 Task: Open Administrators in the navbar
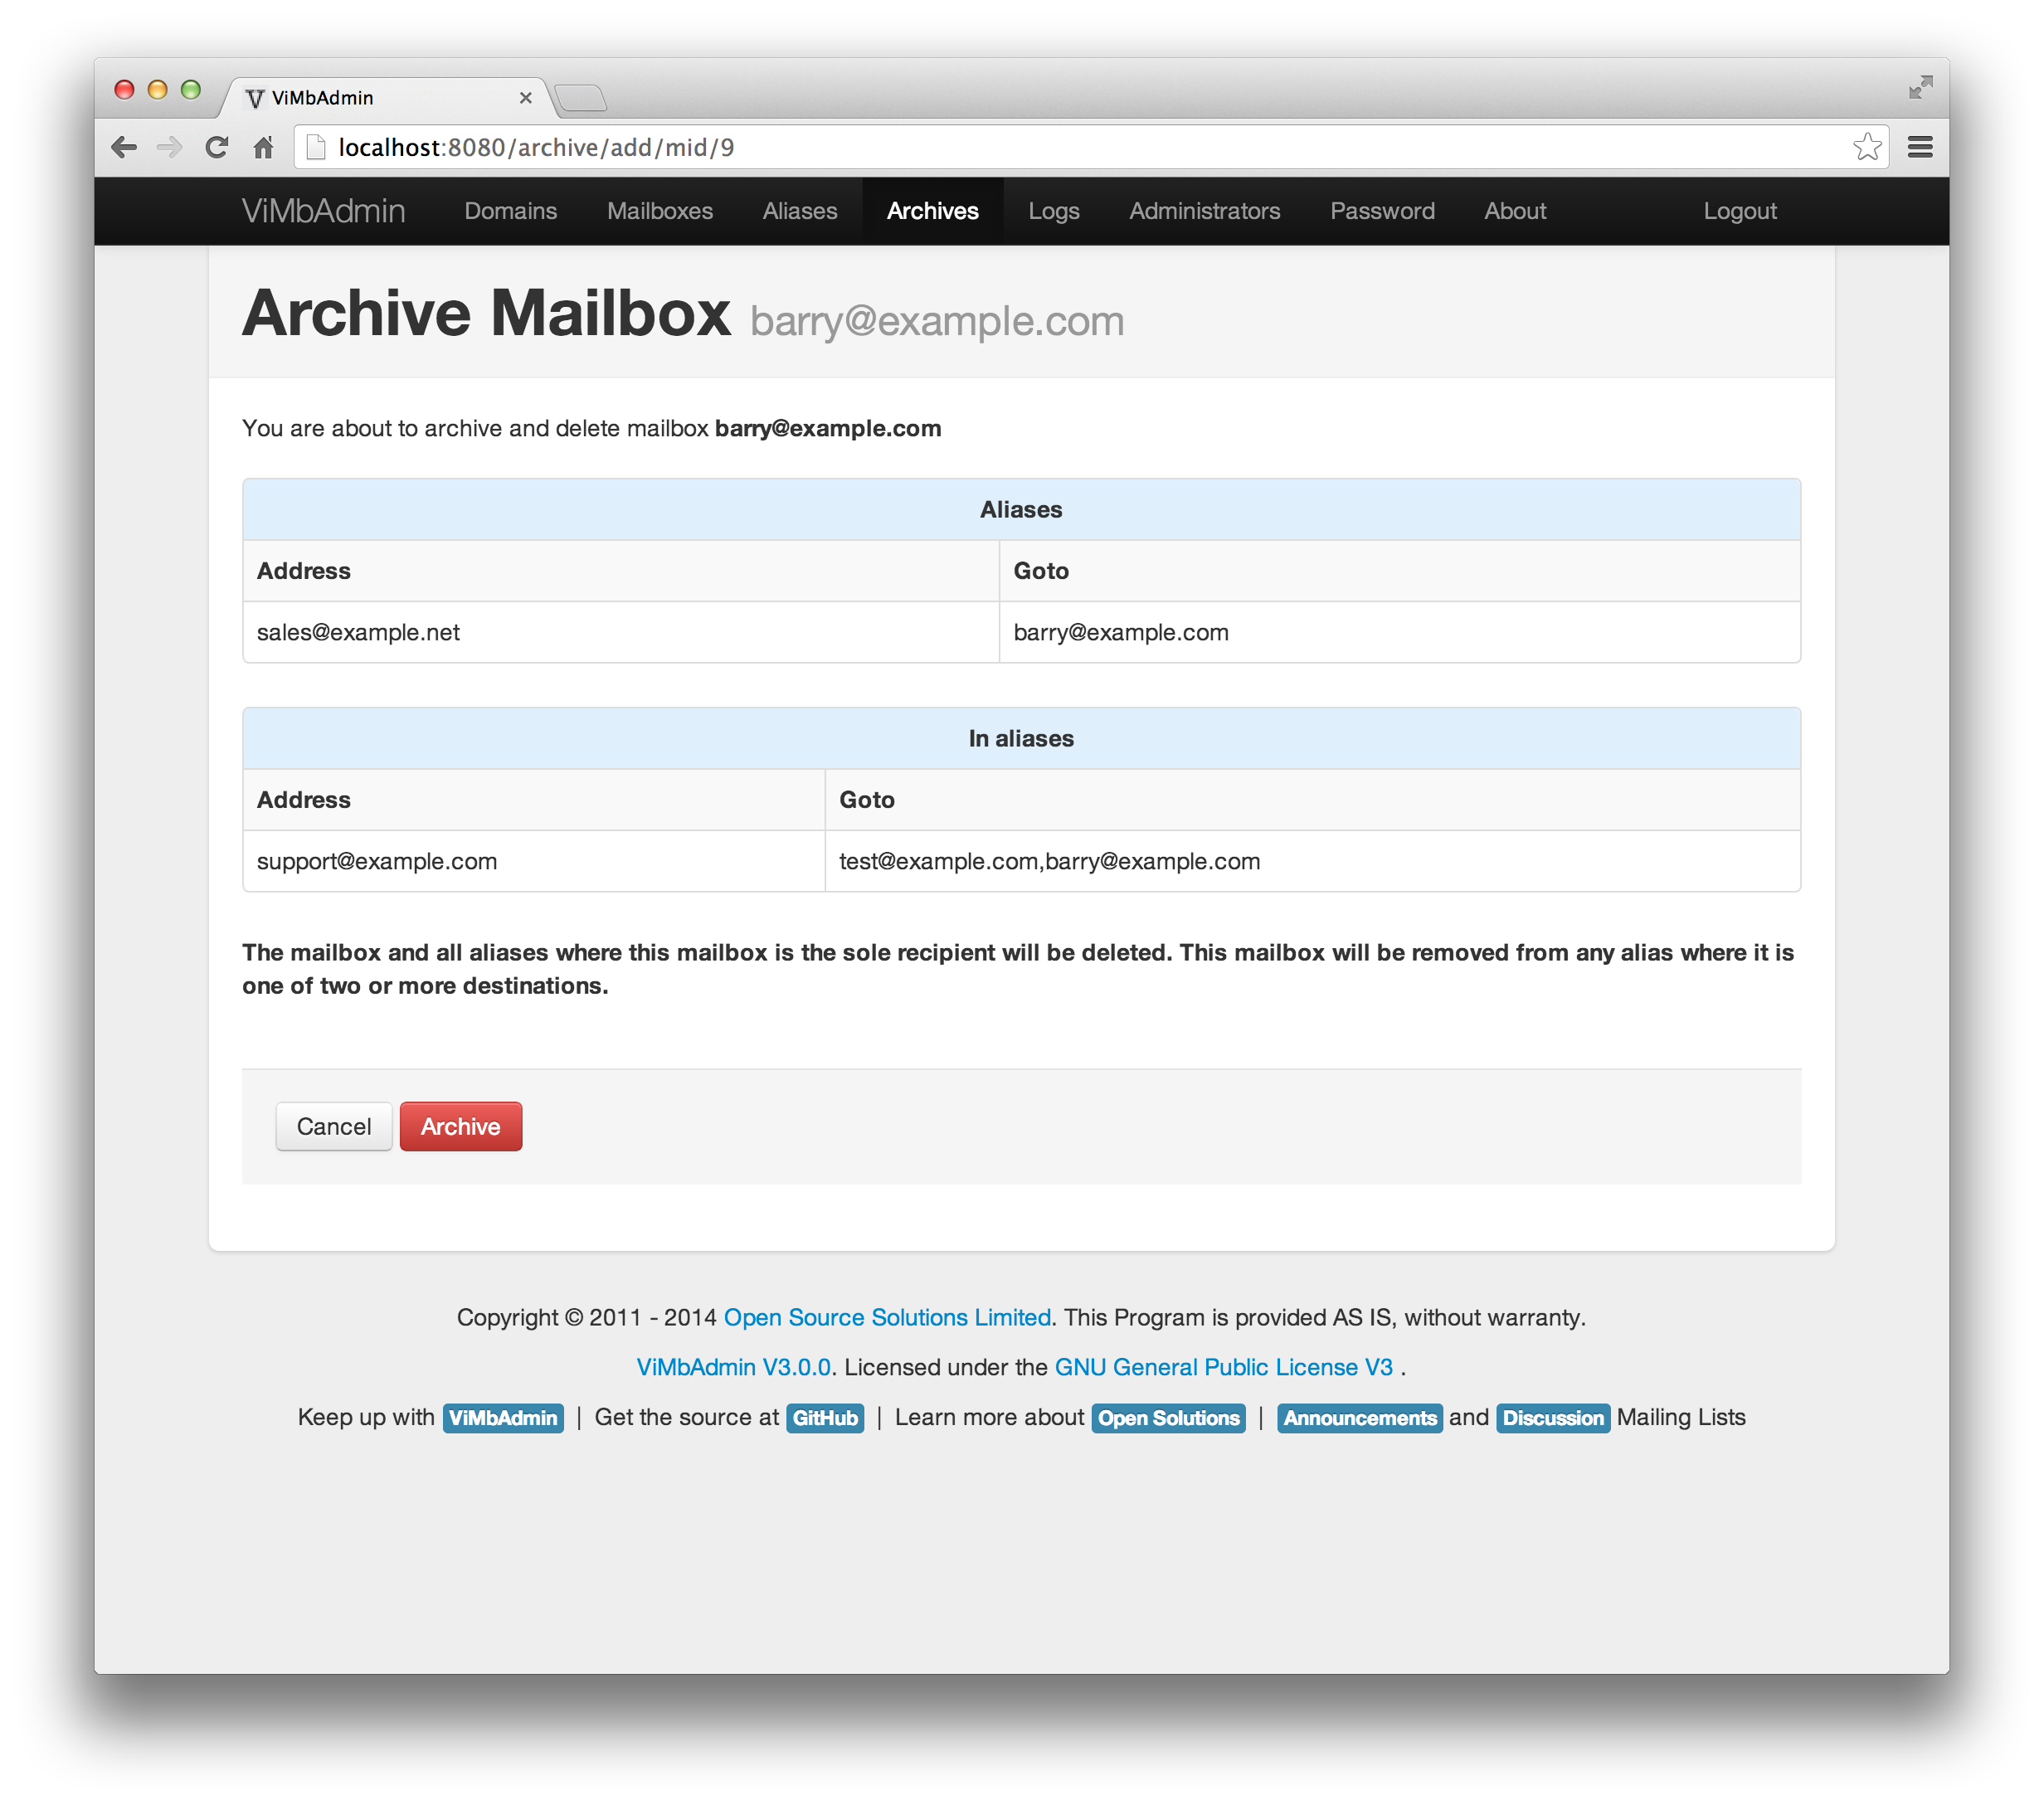(x=1204, y=211)
